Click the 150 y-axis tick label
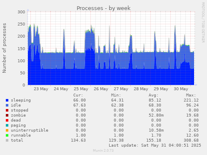 pos(21,48)
